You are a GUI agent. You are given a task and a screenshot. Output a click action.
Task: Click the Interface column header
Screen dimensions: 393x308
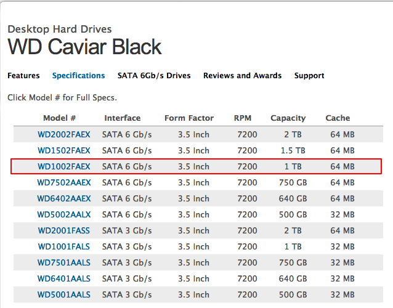(123, 118)
